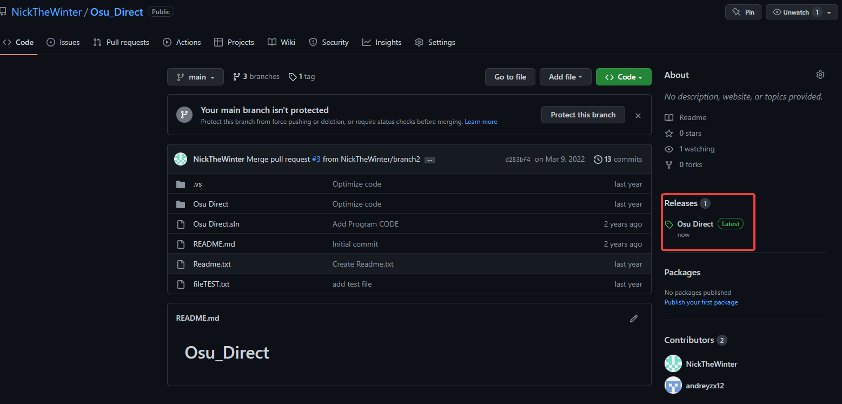Click the Protect this branch button
The height and width of the screenshot is (404, 842).
pos(583,115)
